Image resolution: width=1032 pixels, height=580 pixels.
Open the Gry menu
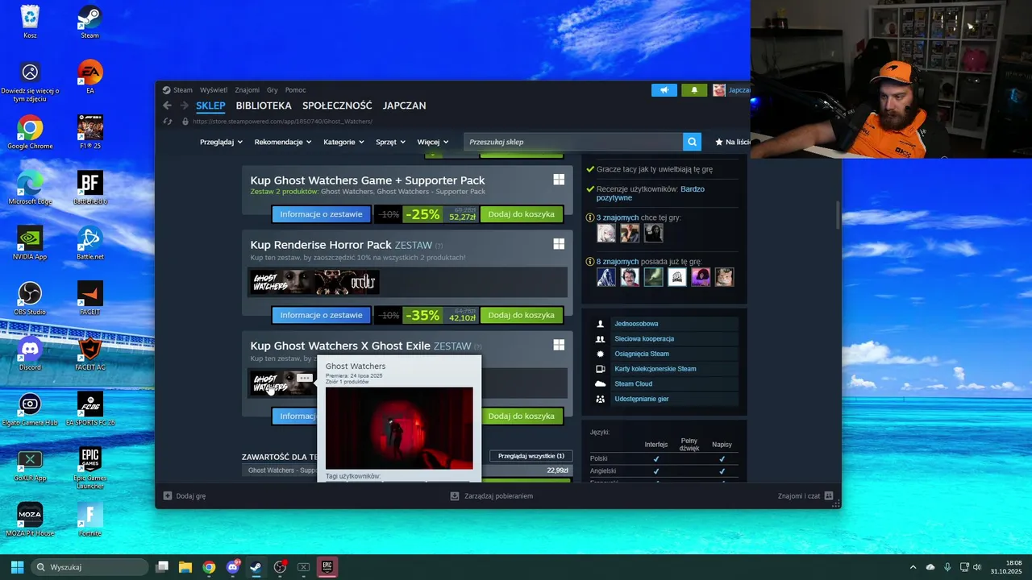(273, 90)
